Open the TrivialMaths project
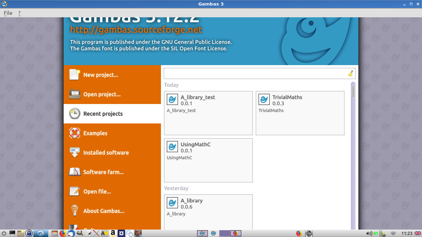Image resolution: width=422 pixels, height=237 pixels. (300, 113)
